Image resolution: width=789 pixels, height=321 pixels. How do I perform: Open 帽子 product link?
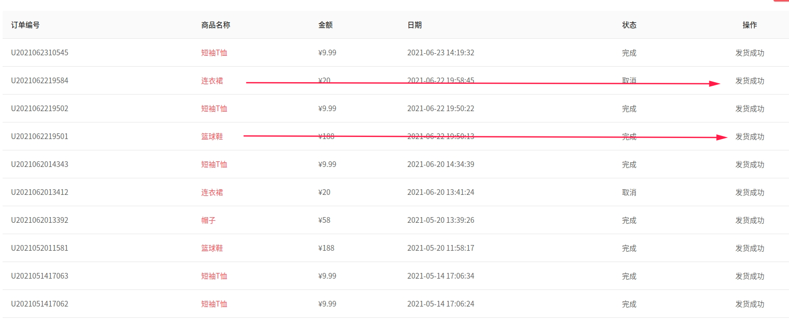(x=209, y=220)
